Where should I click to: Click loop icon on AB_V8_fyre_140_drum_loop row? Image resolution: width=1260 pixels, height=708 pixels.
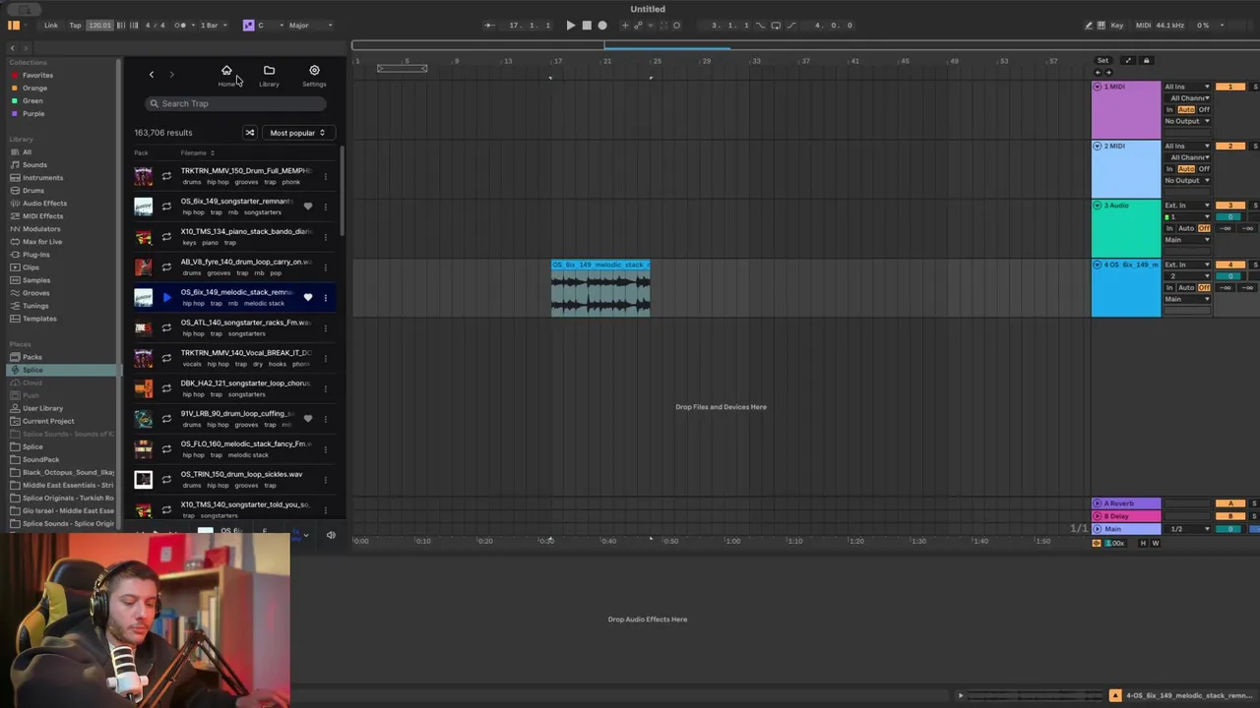(166, 266)
